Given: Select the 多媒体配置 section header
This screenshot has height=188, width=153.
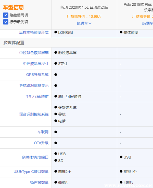Looking at the screenshot, I should [x=14, y=43].
